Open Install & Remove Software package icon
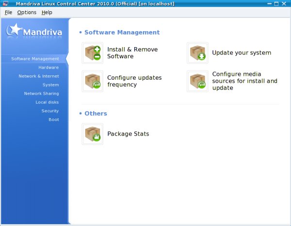This screenshot has height=226, width=291. [93, 53]
